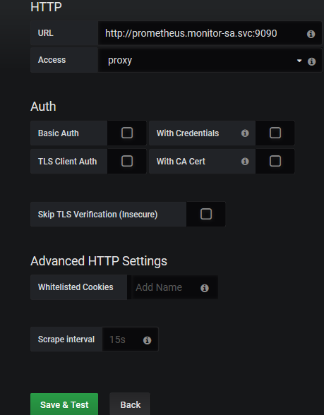Toggle the With Credentials checkbox

pyautogui.click(x=275, y=133)
